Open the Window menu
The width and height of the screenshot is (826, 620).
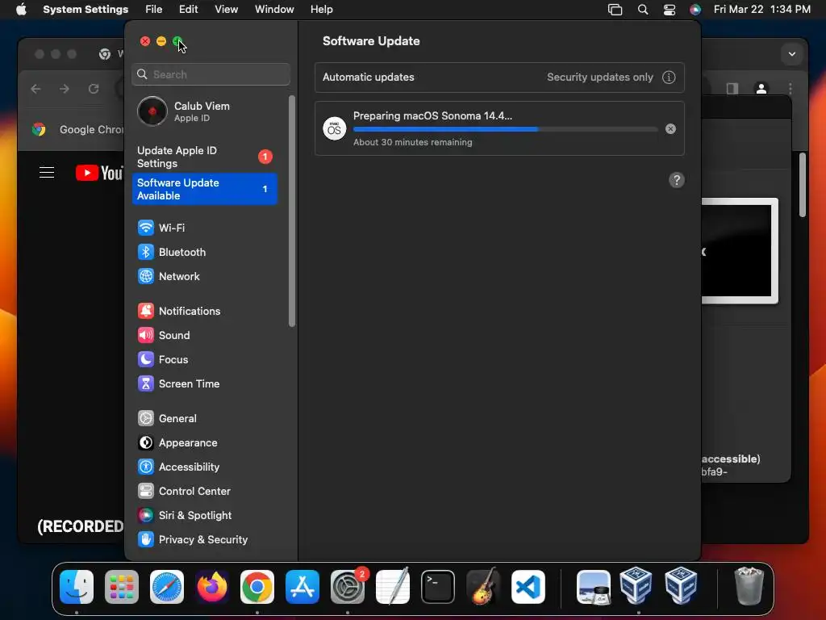click(x=274, y=10)
